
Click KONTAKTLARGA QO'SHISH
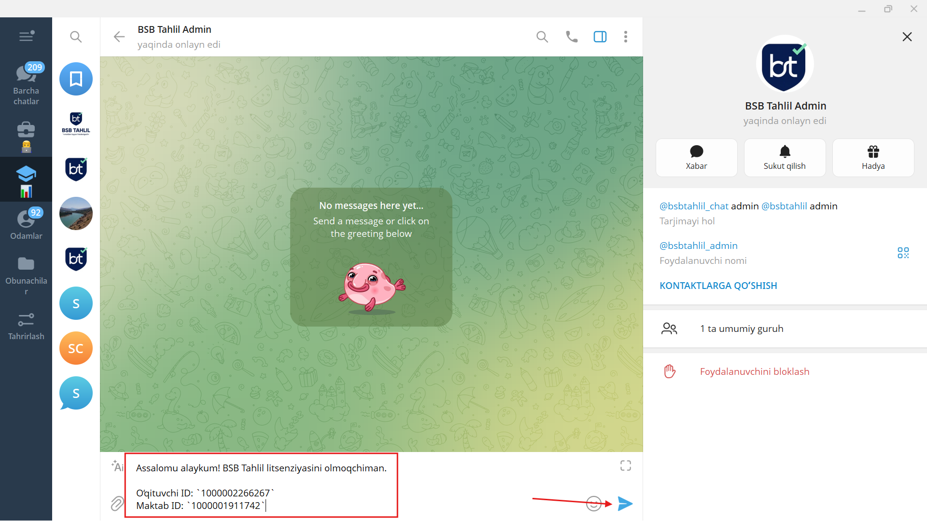click(718, 286)
